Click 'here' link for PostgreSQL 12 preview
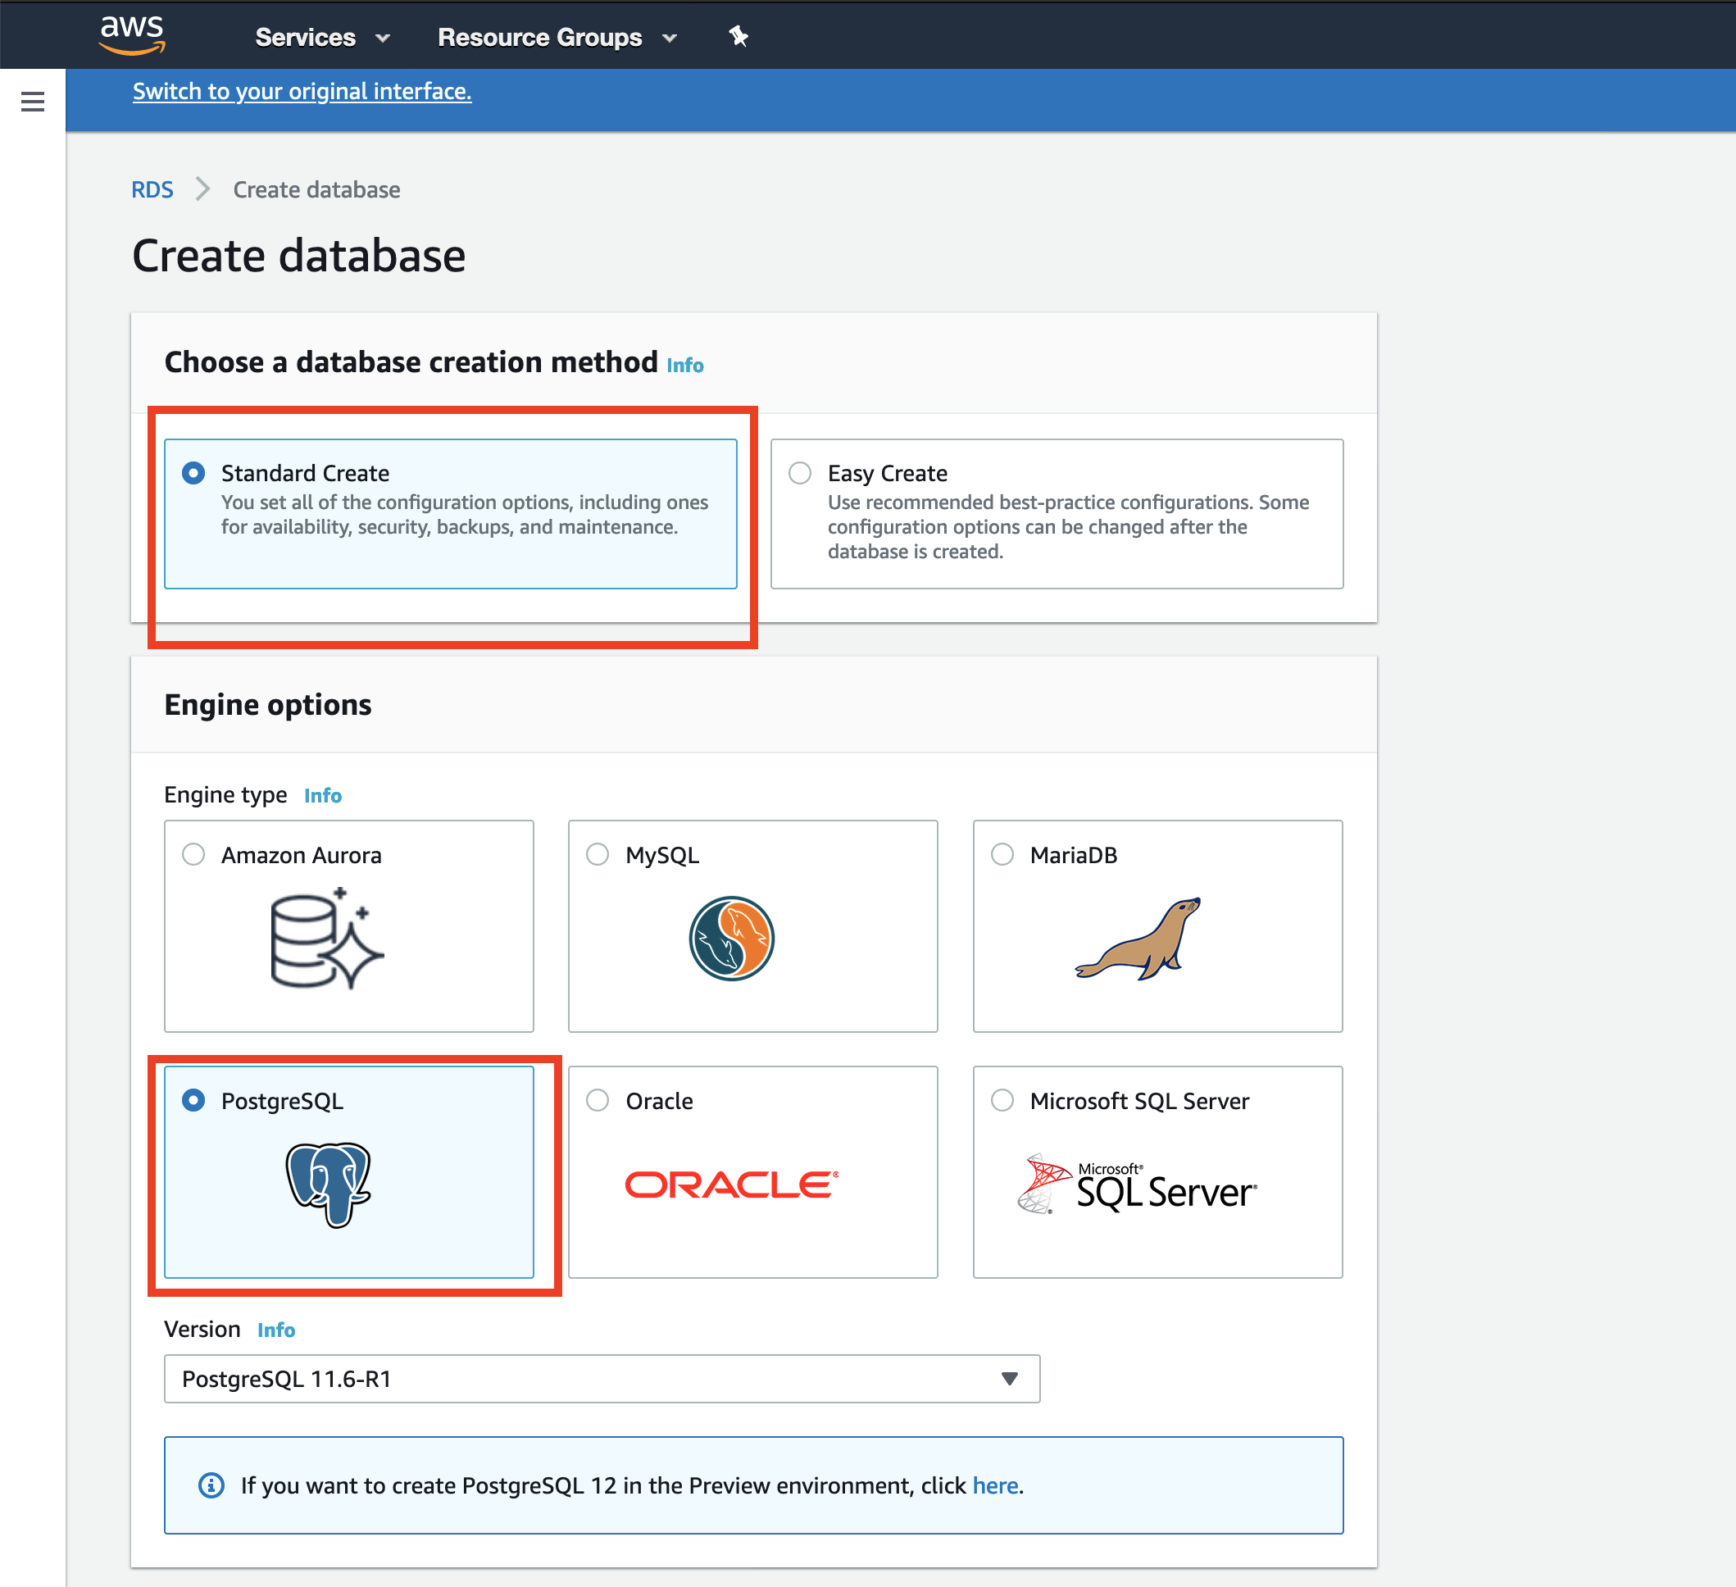 (995, 1485)
